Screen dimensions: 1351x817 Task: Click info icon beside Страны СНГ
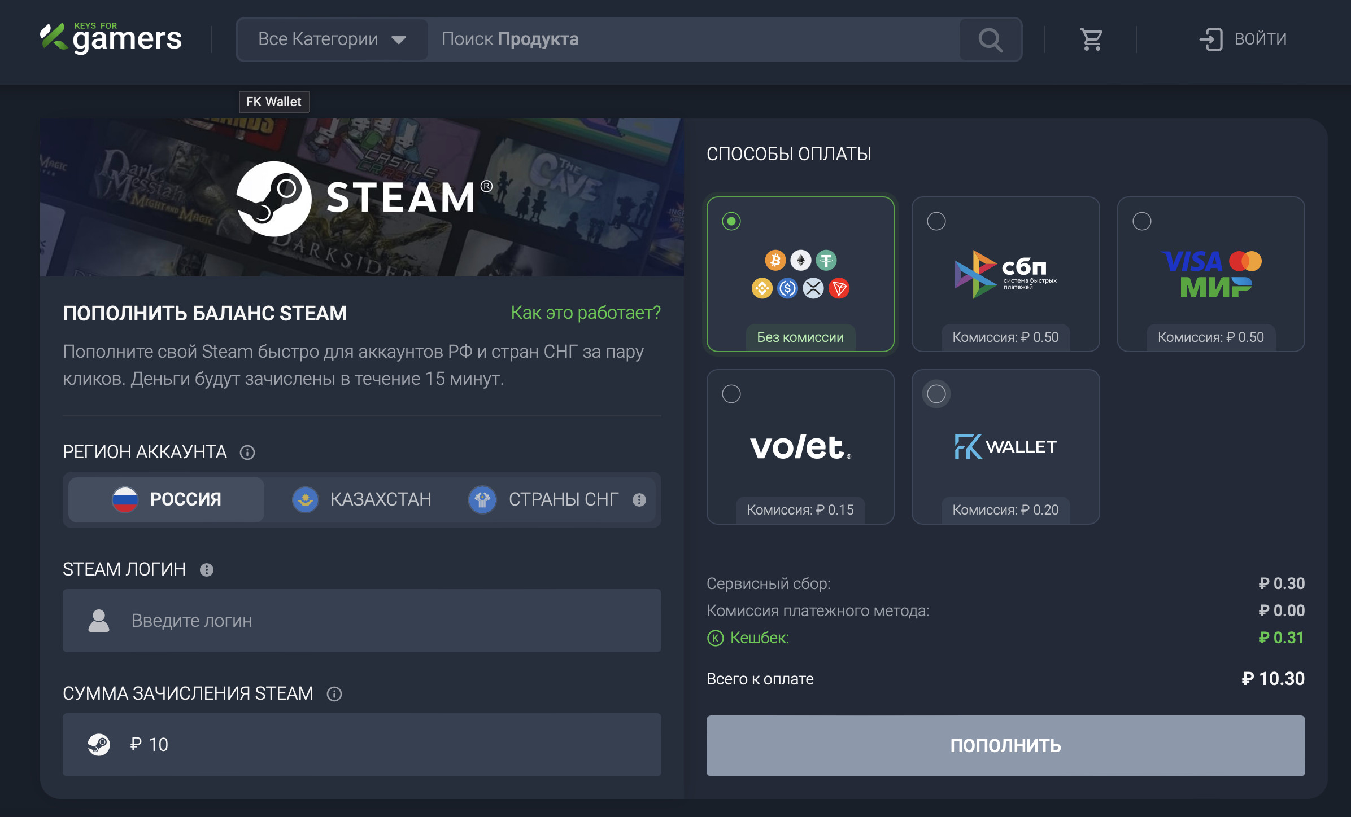click(x=639, y=500)
